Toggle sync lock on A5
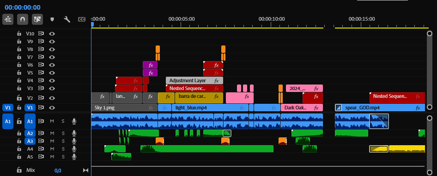The width and height of the screenshot is (437, 176). (x=41, y=157)
